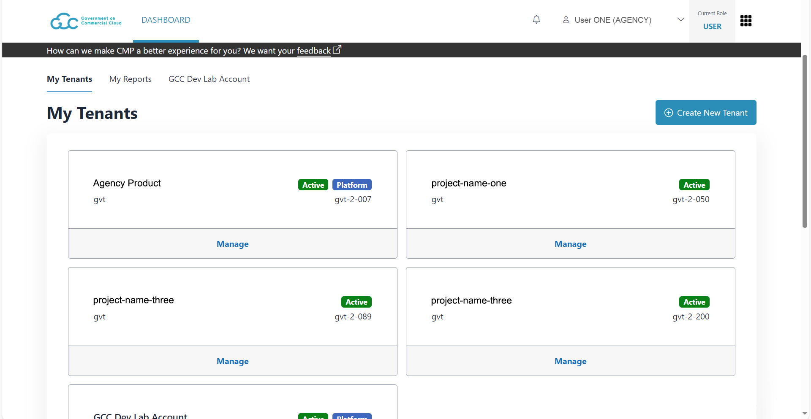Click the Active badge on Agency Product
The width and height of the screenshot is (811, 419).
(313, 185)
